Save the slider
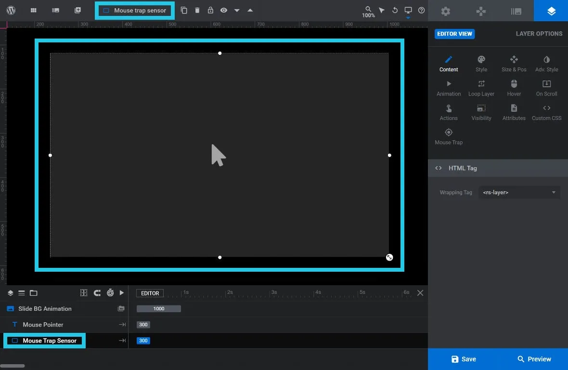This screenshot has height=370, width=568. [463, 358]
